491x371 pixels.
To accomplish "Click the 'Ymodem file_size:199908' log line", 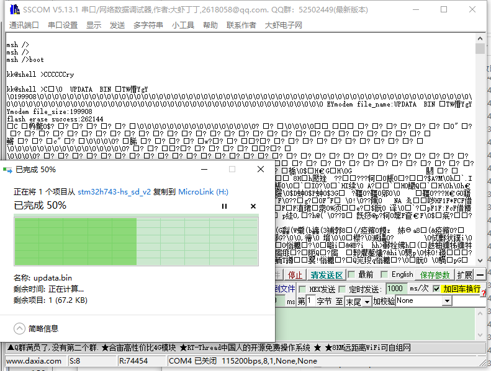I will 50,111.
